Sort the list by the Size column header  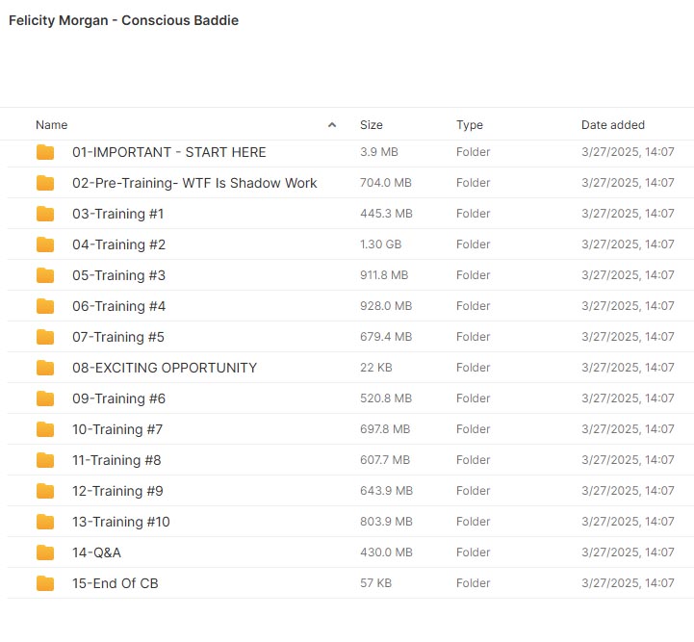tap(372, 125)
